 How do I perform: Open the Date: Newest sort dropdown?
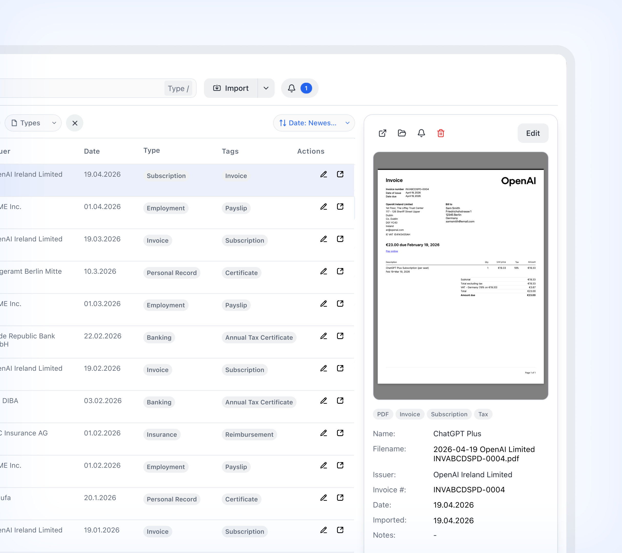coord(314,123)
